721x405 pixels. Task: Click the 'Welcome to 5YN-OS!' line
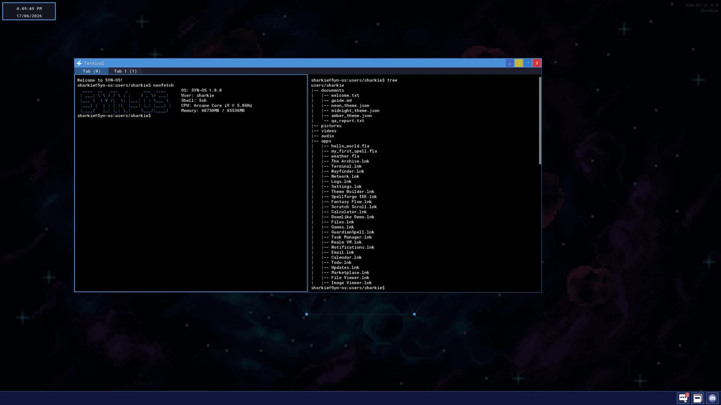100,80
